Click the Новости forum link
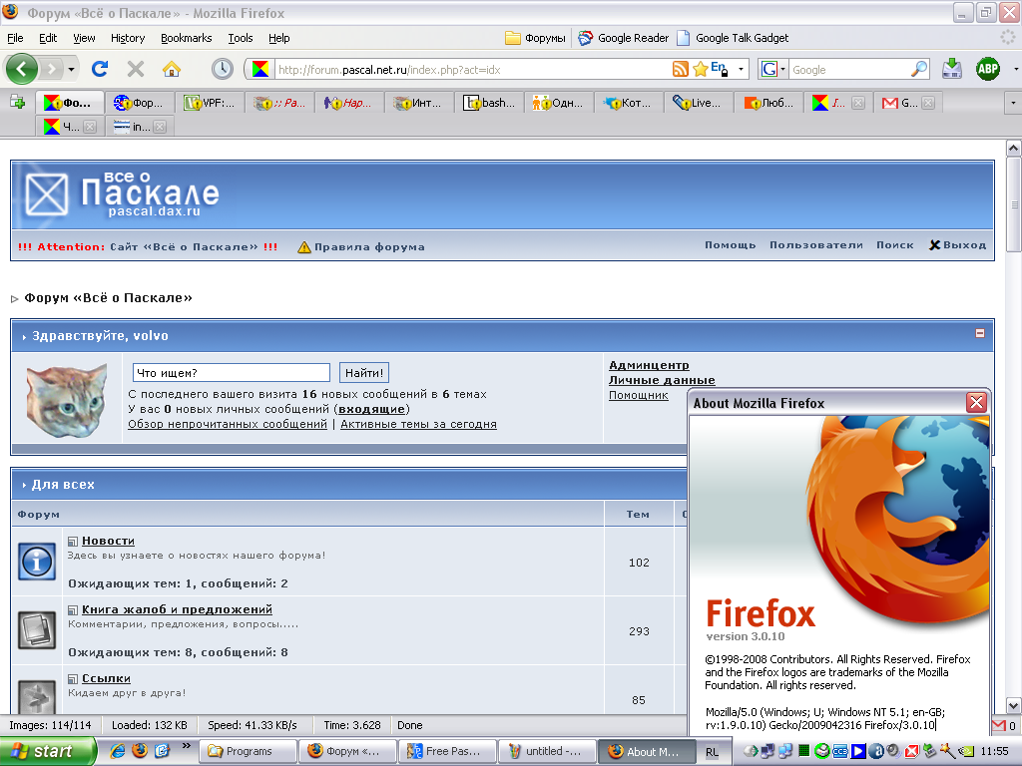1022x766 pixels. pos(108,541)
